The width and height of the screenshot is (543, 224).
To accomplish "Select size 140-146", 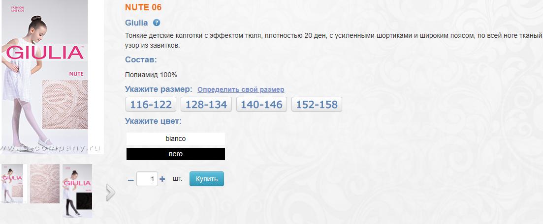I will tap(261, 105).
